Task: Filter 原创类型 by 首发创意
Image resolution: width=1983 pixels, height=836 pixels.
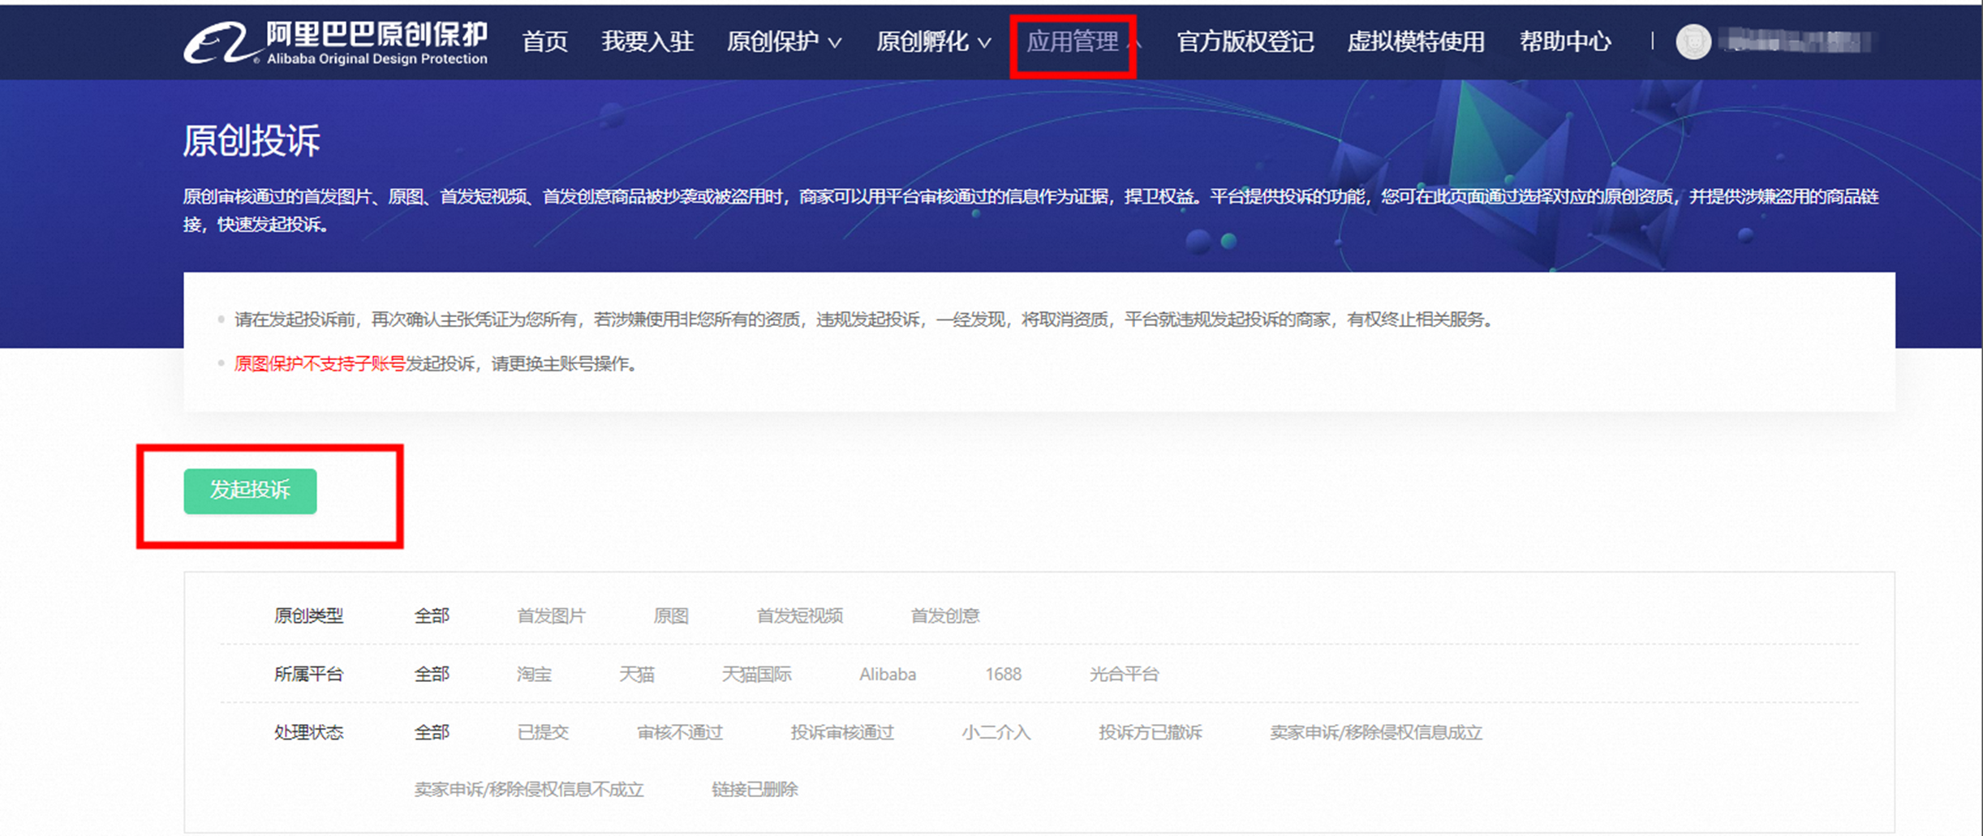Action: tap(944, 616)
